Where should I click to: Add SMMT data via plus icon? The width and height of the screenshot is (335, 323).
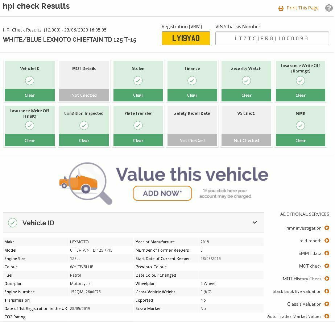pos(327,253)
